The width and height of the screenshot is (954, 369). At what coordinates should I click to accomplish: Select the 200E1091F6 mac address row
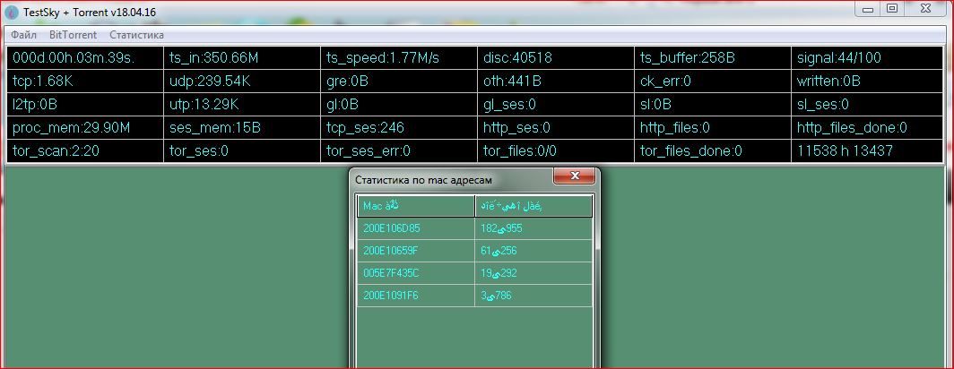415,296
